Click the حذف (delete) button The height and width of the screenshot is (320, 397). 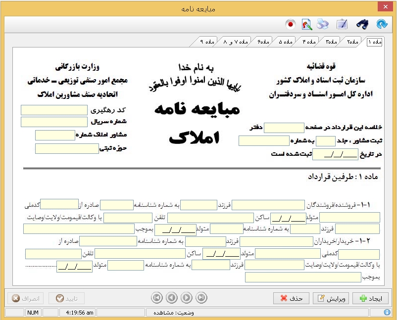click(292, 299)
